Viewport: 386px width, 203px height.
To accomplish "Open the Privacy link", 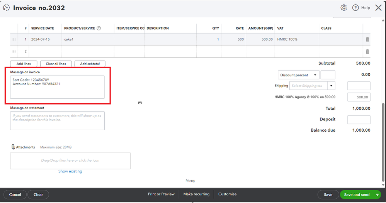I will [190, 181].
